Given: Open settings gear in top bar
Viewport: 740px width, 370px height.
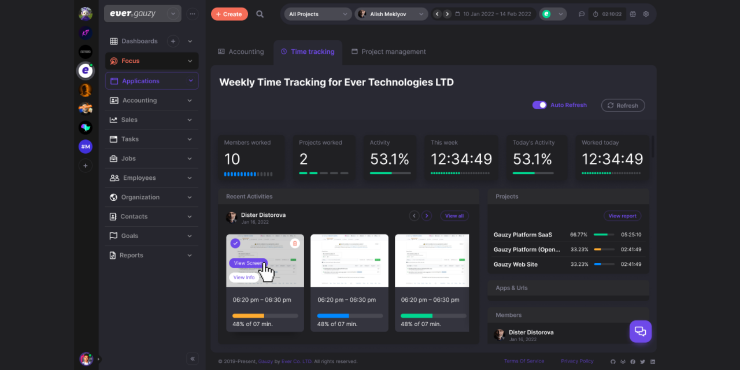Looking at the screenshot, I should coord(646,14).
